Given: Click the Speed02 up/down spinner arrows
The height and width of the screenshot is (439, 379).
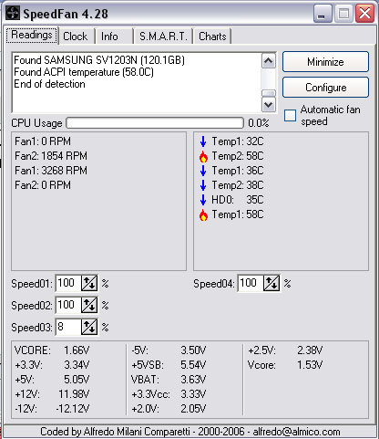Looking at the screenshot, I should pyautogui.click(x=89, y=305).
